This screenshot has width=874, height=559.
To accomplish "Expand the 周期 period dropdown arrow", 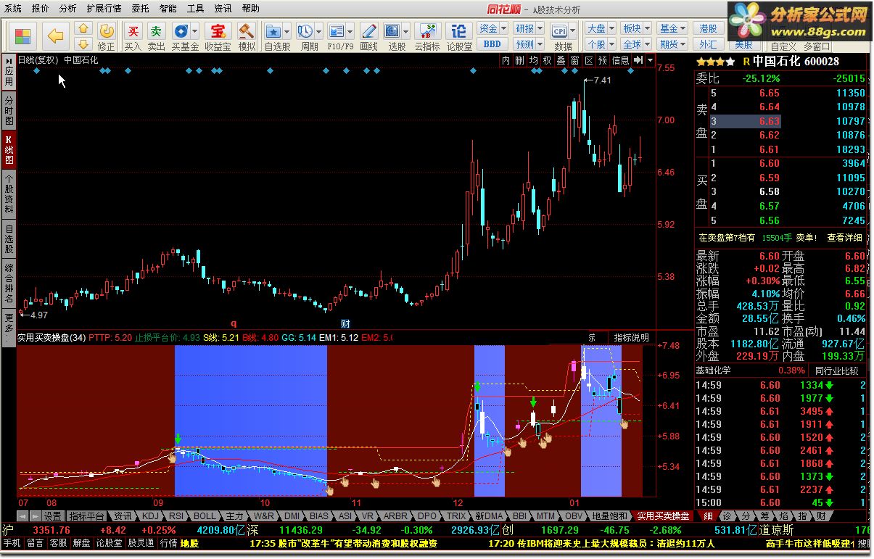I will pos(319,31).
